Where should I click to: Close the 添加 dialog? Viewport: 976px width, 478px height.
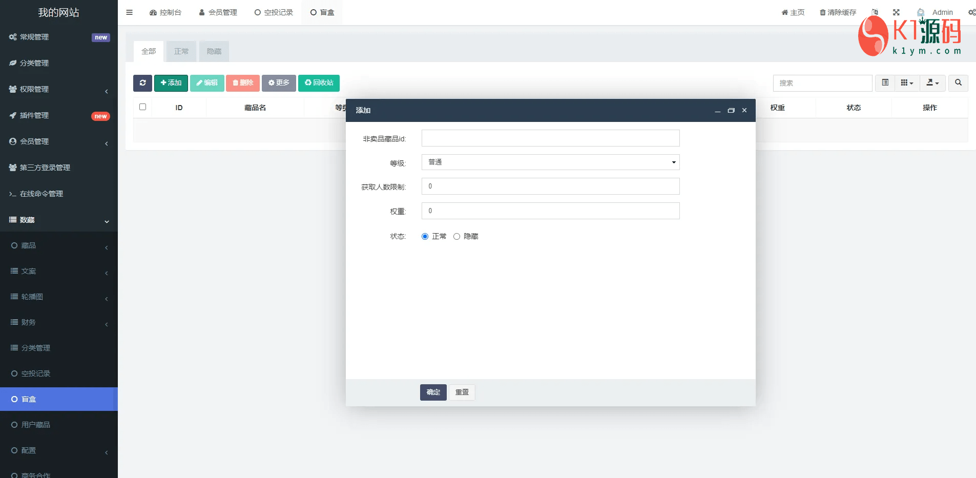click(744, 111)
